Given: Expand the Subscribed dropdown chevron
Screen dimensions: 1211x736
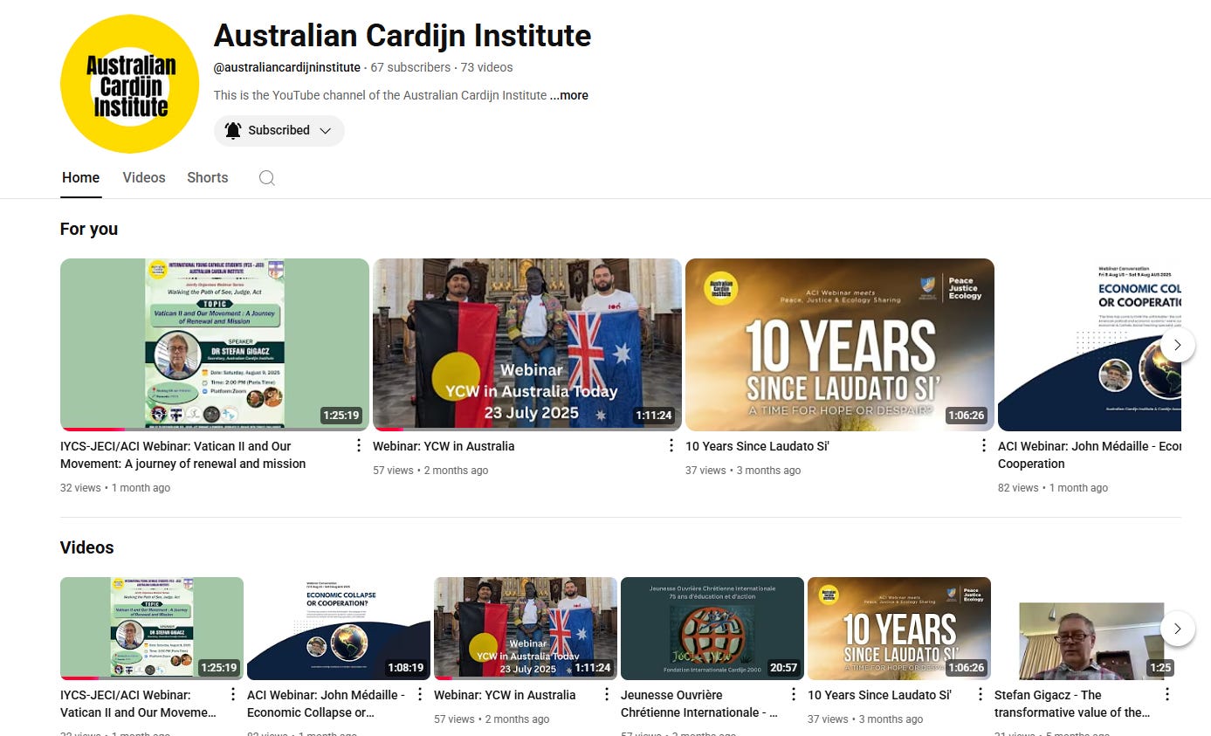Looking at the screenshot, I should click(x=326, y=131).
